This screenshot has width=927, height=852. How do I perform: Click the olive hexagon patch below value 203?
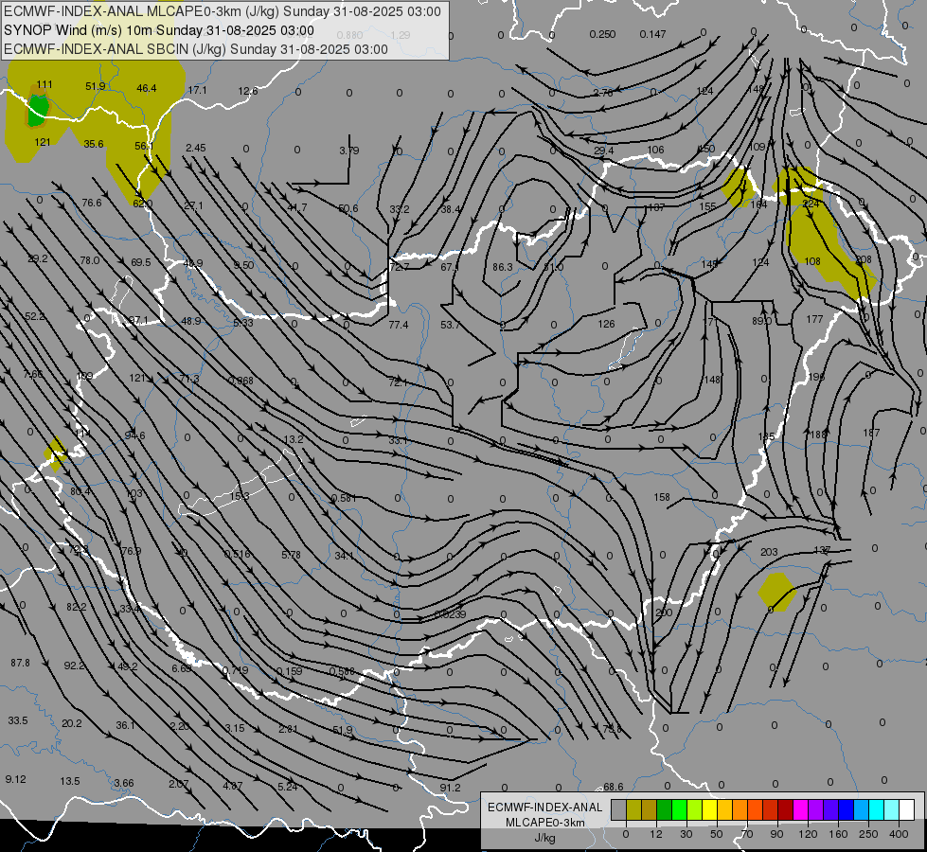(x=776, y=592)
